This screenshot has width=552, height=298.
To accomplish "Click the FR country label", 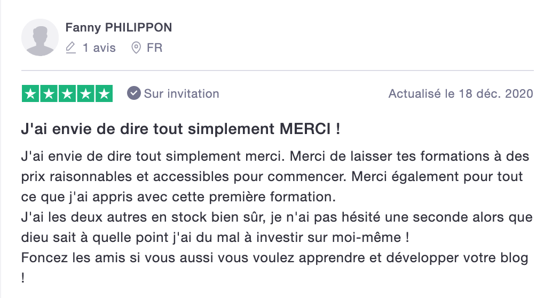I will click(x=155, y=48).
